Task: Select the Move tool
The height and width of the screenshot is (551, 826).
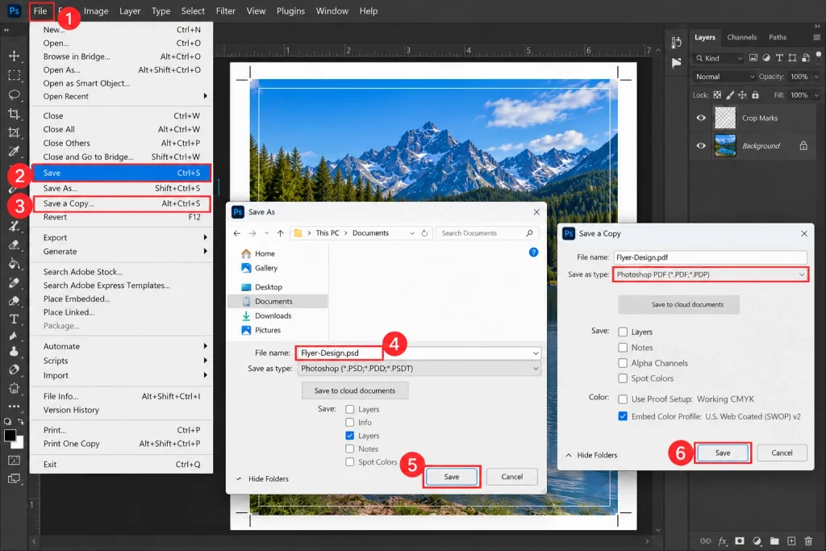Action: tap(15, 56)
